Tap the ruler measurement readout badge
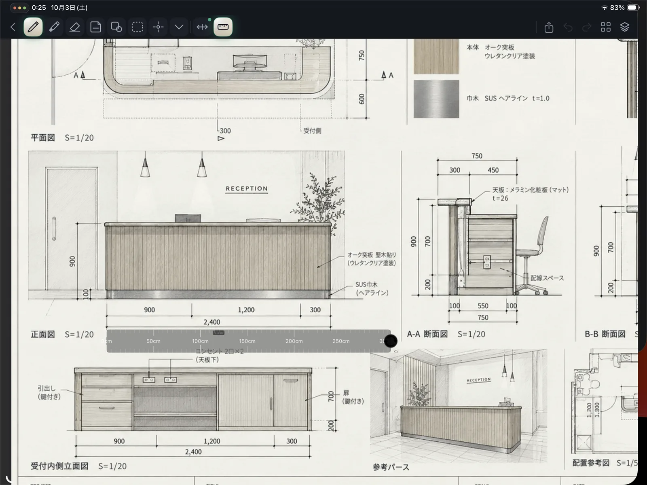Viewport: 647px width, 485px height. click(219, 333)
